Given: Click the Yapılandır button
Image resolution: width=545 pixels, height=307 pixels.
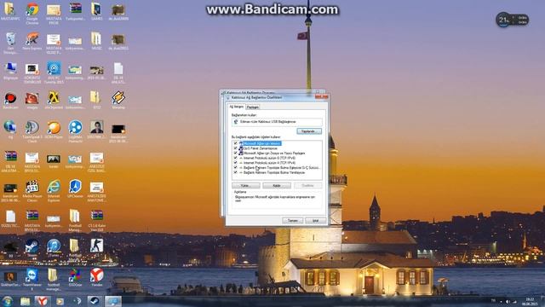Looking at the screenshot, I should [309, 131].
